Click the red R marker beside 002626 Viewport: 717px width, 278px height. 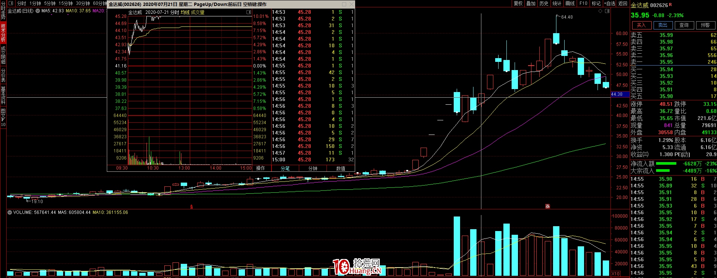[670, 4]
